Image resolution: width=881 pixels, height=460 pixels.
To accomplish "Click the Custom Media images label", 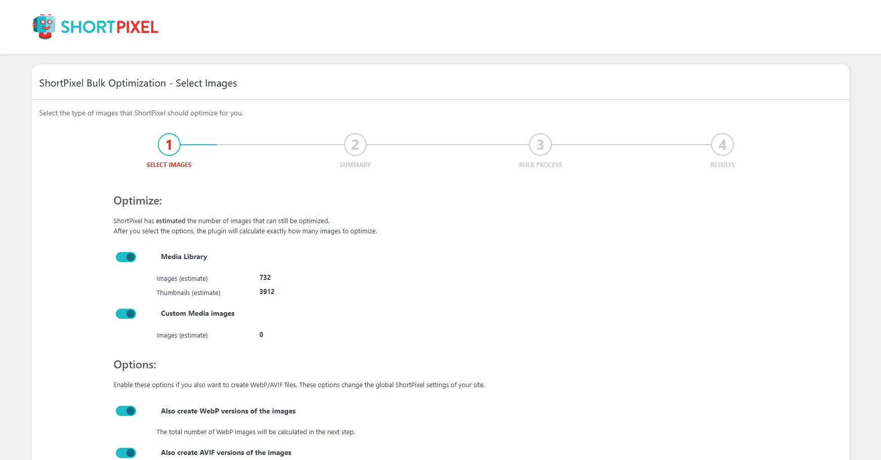I will click(197, 313).
